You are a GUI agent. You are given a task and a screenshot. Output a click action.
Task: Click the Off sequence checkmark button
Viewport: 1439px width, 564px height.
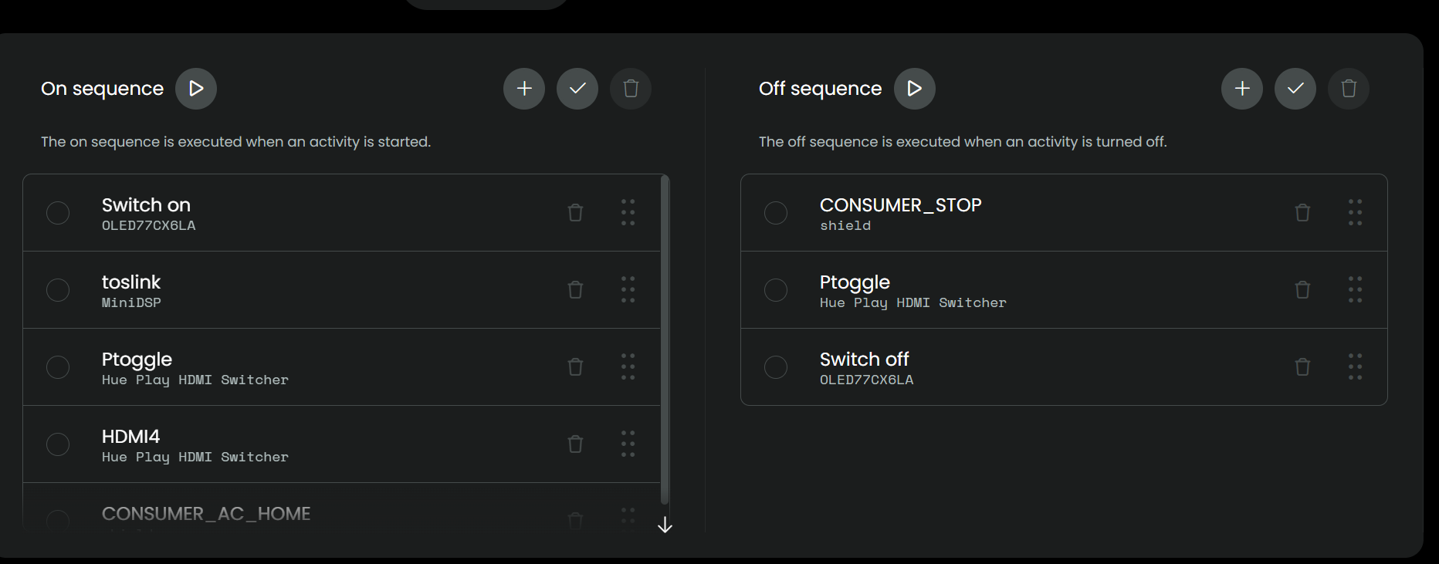tap(1295, 89)
